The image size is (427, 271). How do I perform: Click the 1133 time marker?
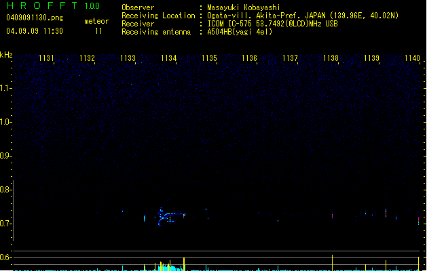coord(128,58)
